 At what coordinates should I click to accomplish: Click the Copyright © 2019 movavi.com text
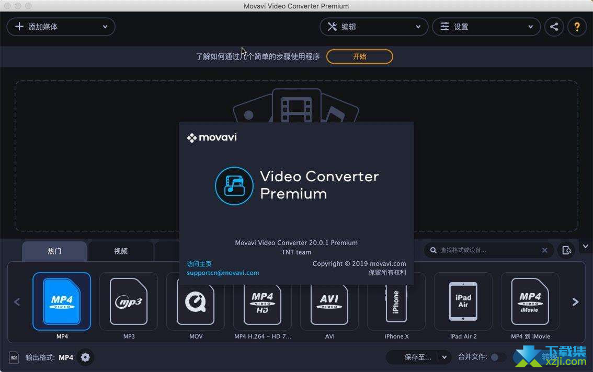[x=359, y=263]
